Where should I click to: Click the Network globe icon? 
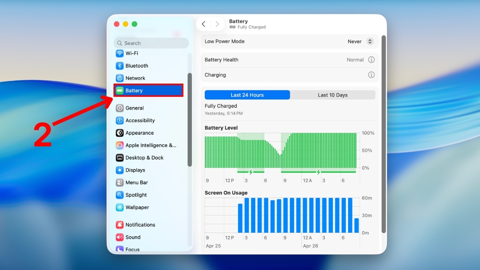120,78
